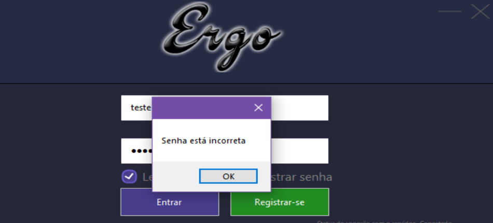Click the server connection status text
The image size is (493, 223).
[384, 222]
